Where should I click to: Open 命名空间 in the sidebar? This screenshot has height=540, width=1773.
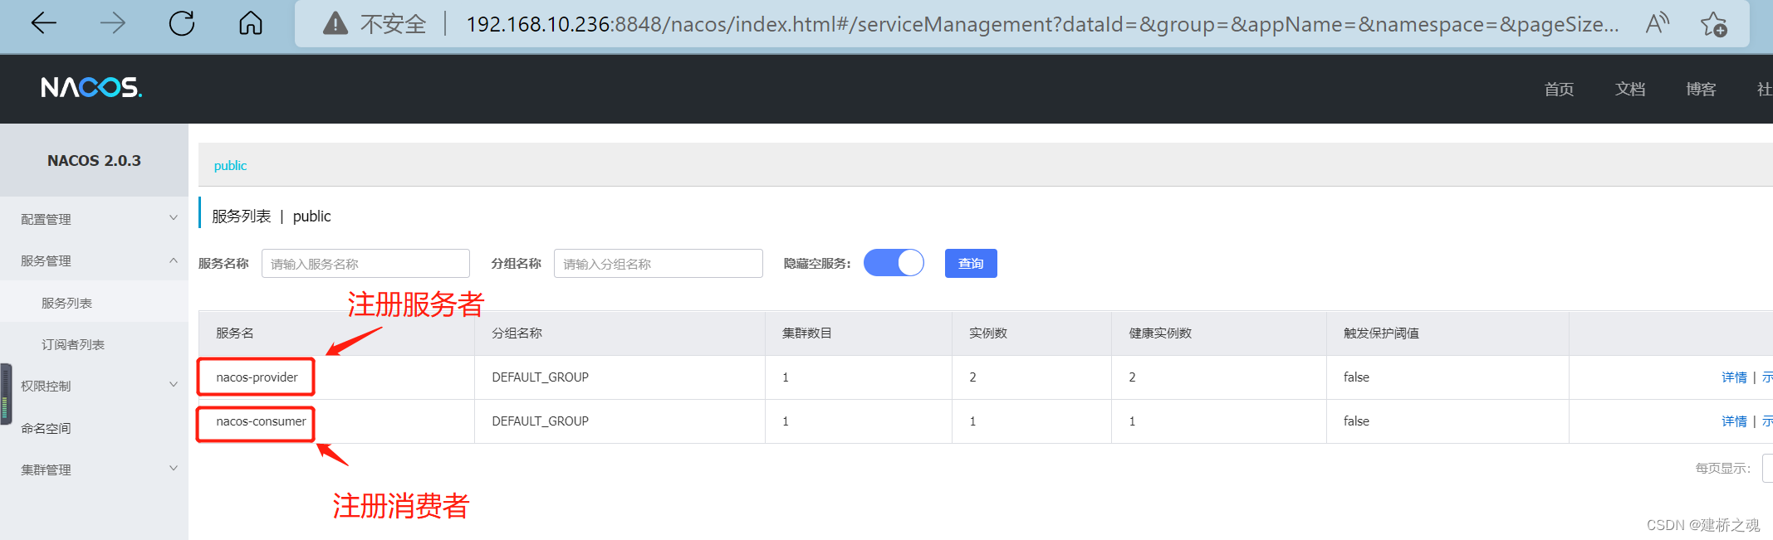[x=46, y=428]
